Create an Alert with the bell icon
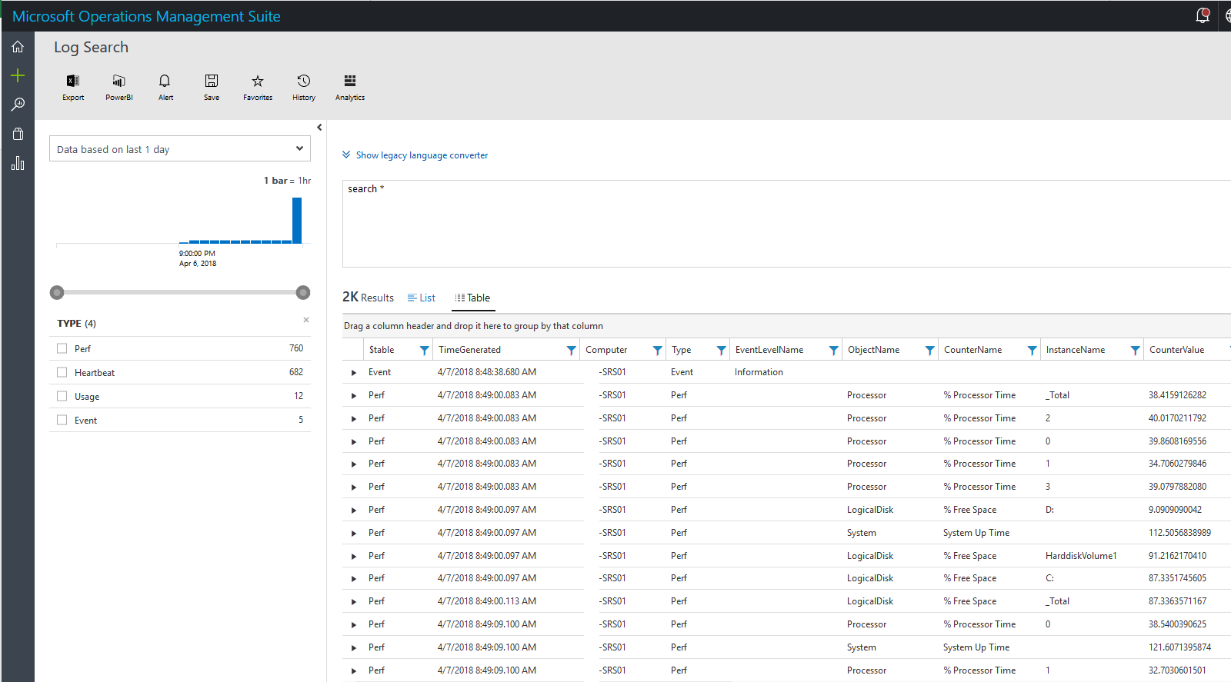This screenshot has width=1231, height=682. [165, 81]
